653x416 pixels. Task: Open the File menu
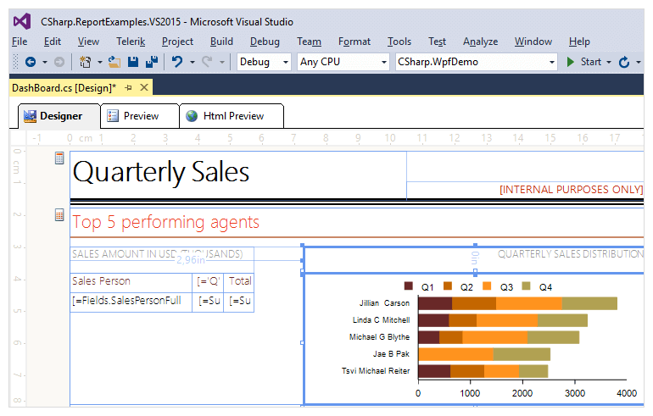click(x=20, y=42)
